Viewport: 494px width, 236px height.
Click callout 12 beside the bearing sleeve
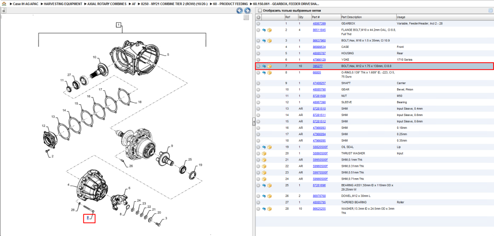coord(43,126)
